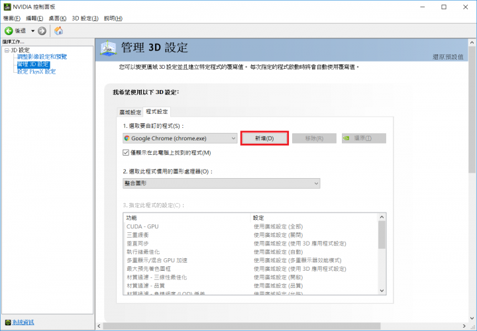The width and height of the screenshot is (477, 331).
Task: Open the Back history dropdown arrow
Action: (32, 30)
